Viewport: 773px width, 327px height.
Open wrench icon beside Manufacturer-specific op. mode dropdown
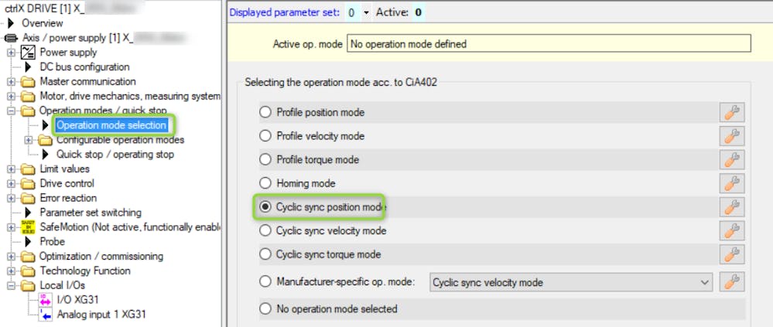731,282
